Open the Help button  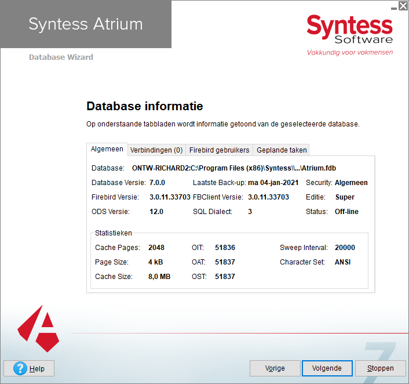(x=29, y=368)
